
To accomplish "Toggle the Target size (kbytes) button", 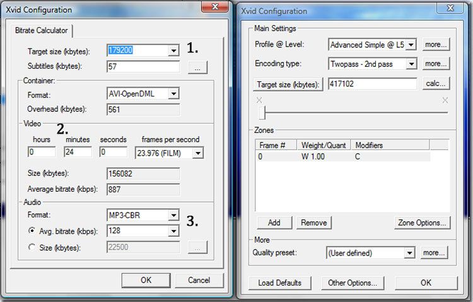I will tap(288, 84).
